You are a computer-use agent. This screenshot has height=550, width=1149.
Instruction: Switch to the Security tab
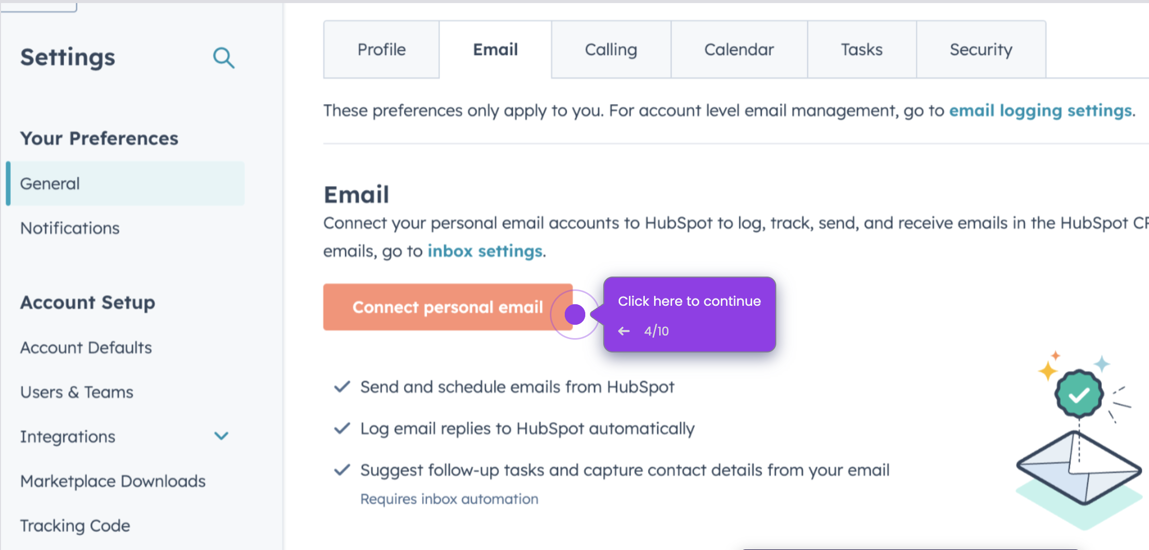[981, 49]
